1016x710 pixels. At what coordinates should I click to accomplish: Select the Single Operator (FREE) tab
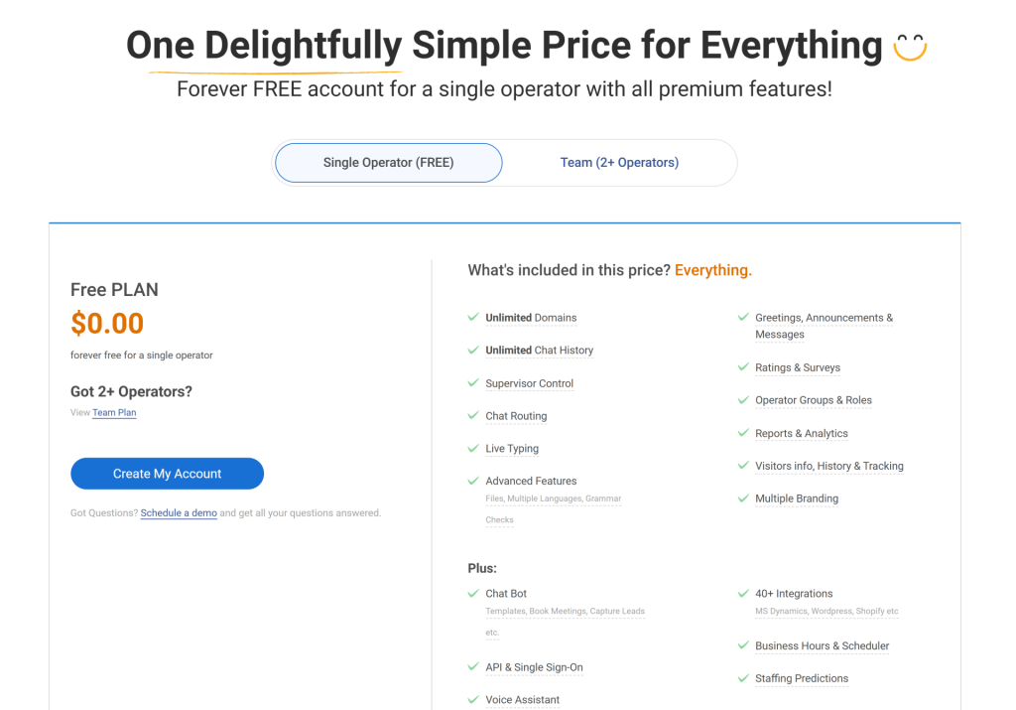[x=389, y=163]
